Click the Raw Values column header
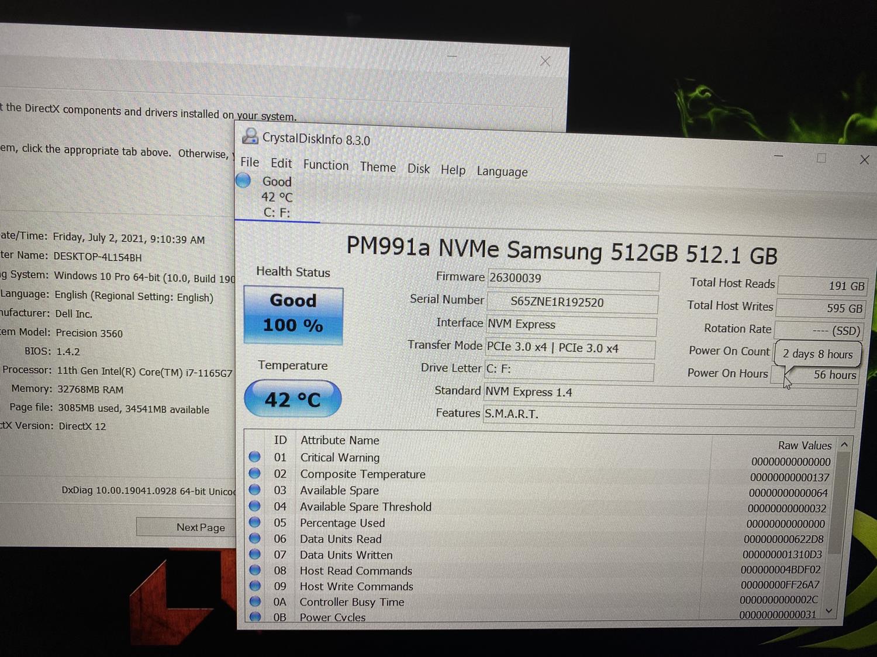Screen dimensions: 877x657 [805, 445]
